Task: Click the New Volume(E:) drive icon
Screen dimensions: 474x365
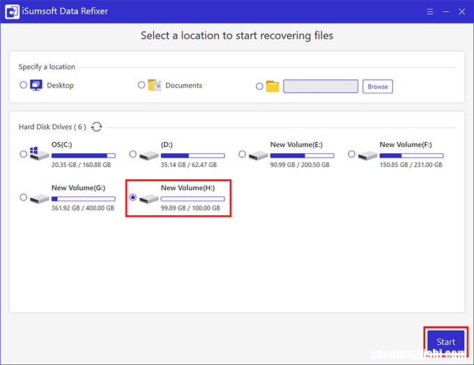Action: click(x=258, y=155)
